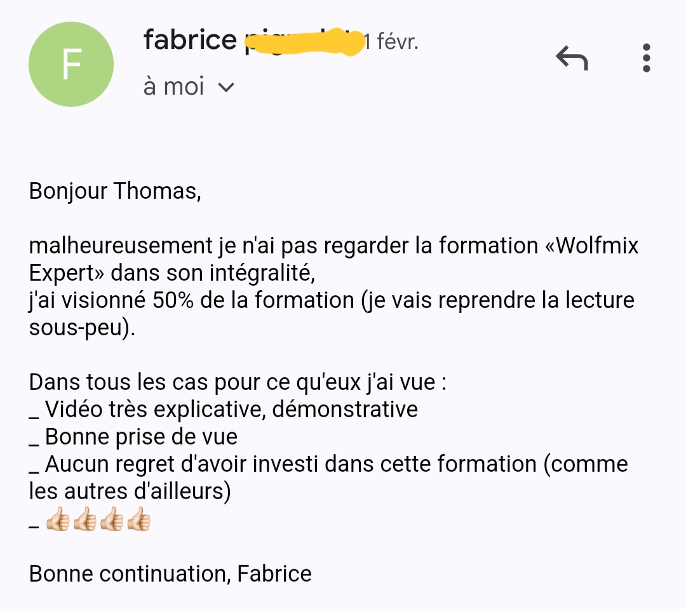Click the "sous-peu)." text
686x609 pixels.
pos(82,328)
